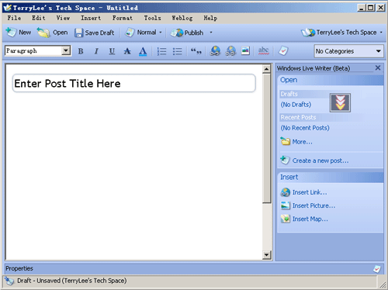Click the Normal view mode button
The height and width of the screenshot is (290, 388).
coord(141,33)
